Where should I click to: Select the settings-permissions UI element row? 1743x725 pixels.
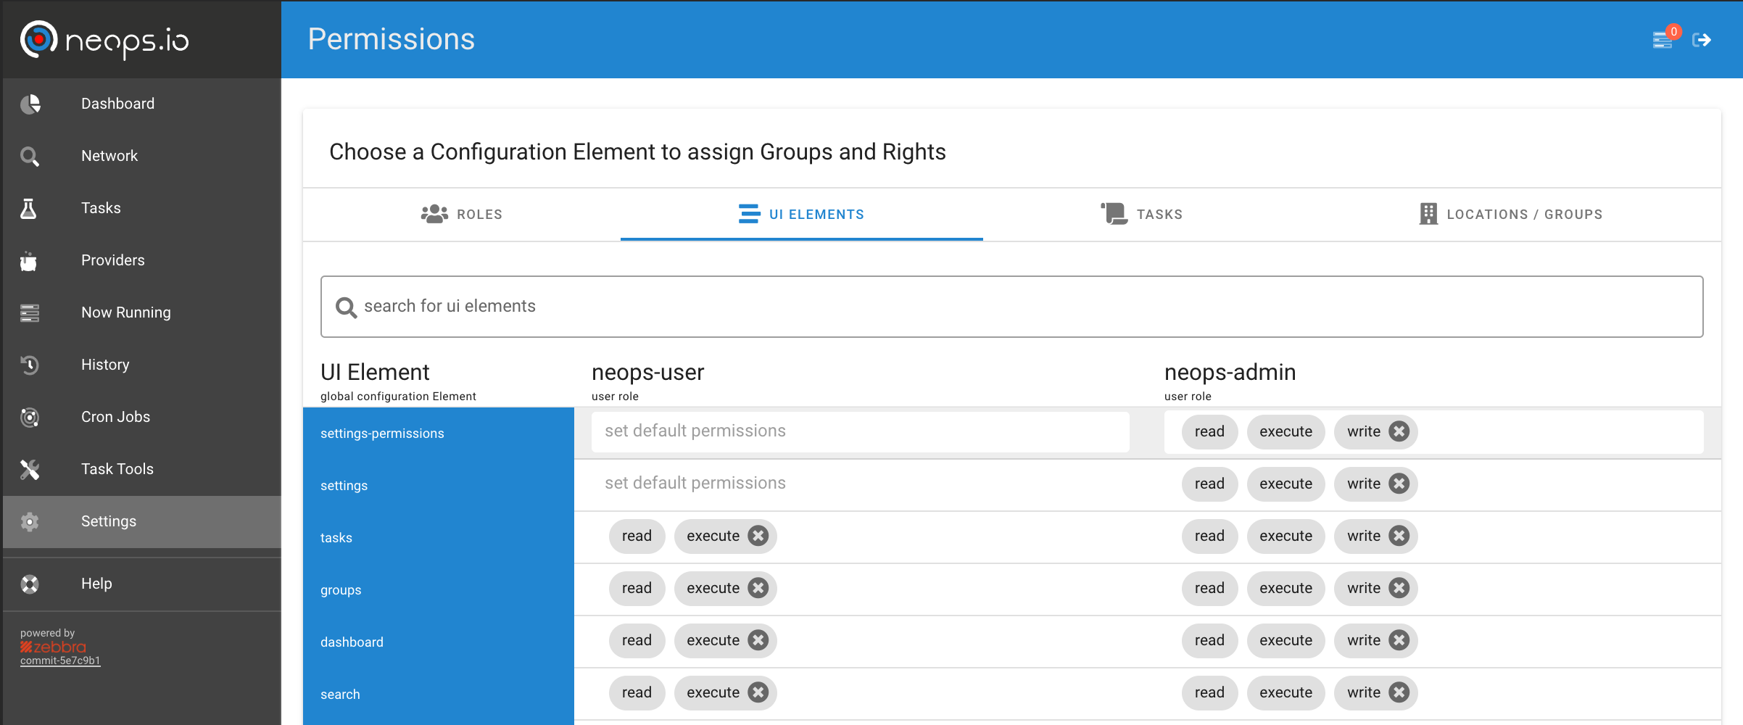coord(439,434)
